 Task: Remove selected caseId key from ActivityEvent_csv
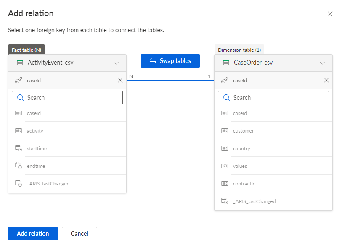click(x=120, y=80)
